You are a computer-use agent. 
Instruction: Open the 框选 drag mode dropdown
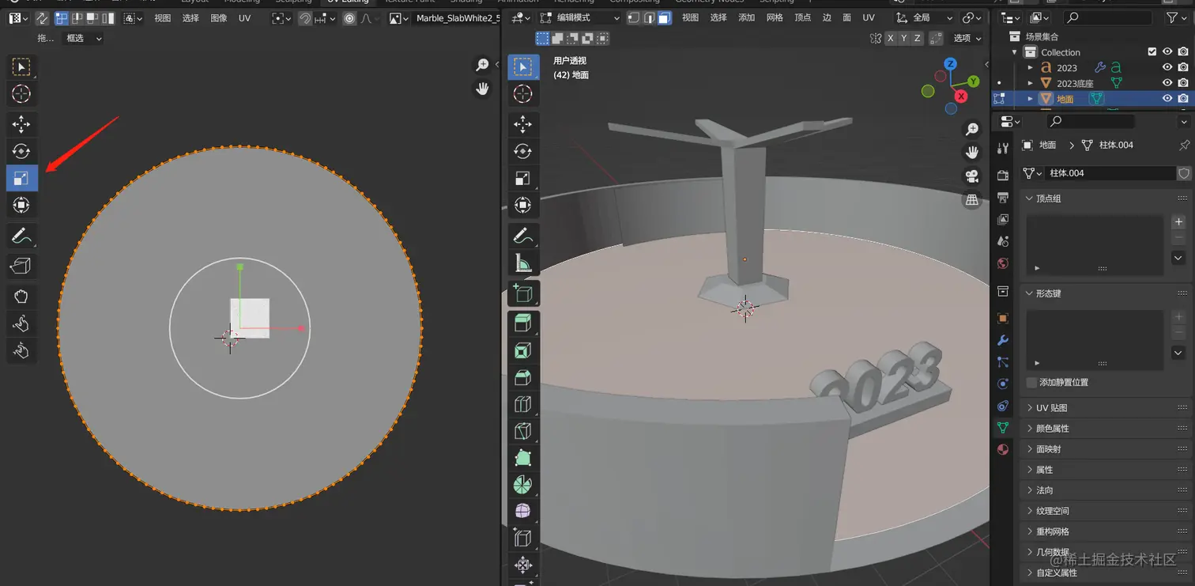pos(84,38)
